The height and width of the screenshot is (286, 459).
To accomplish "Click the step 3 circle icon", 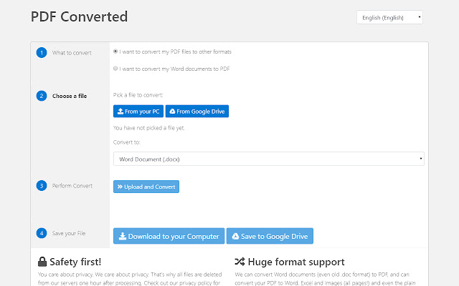I will tap(42, 186).
